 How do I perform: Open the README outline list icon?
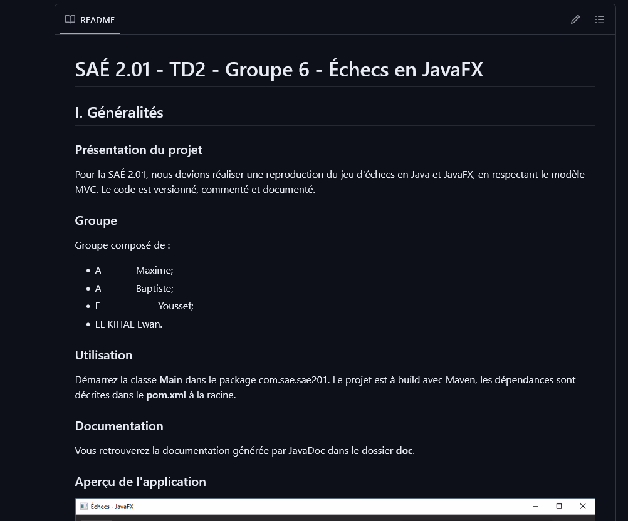coord(600,19)
